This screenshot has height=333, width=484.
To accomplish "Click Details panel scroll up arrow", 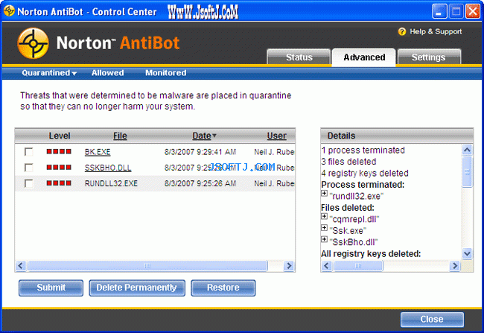I will coord(467,150).
